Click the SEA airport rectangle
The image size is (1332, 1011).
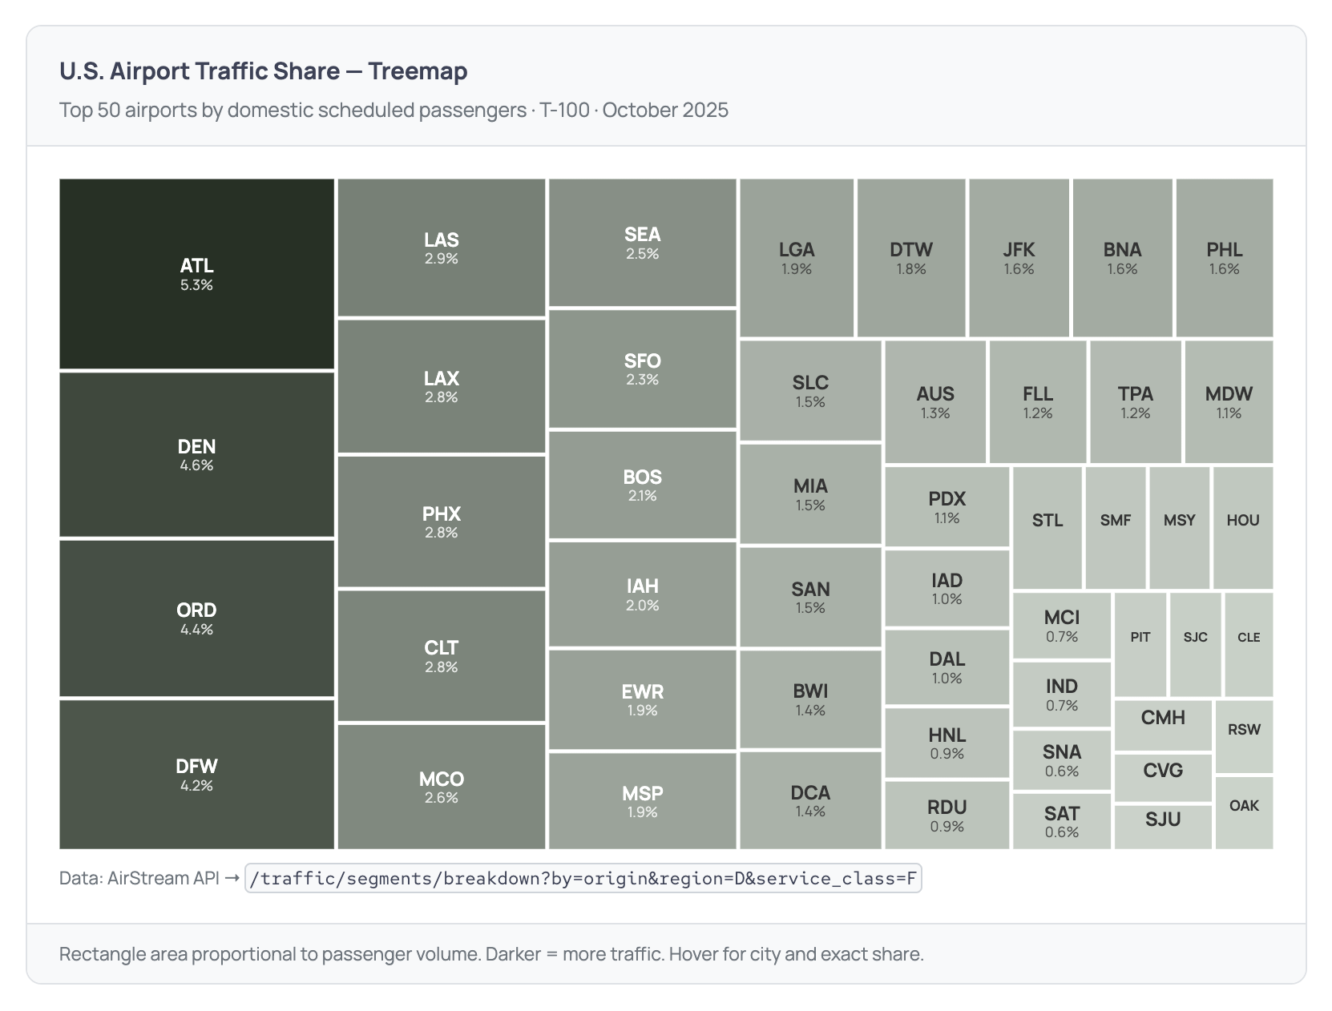tap(642, 243)
